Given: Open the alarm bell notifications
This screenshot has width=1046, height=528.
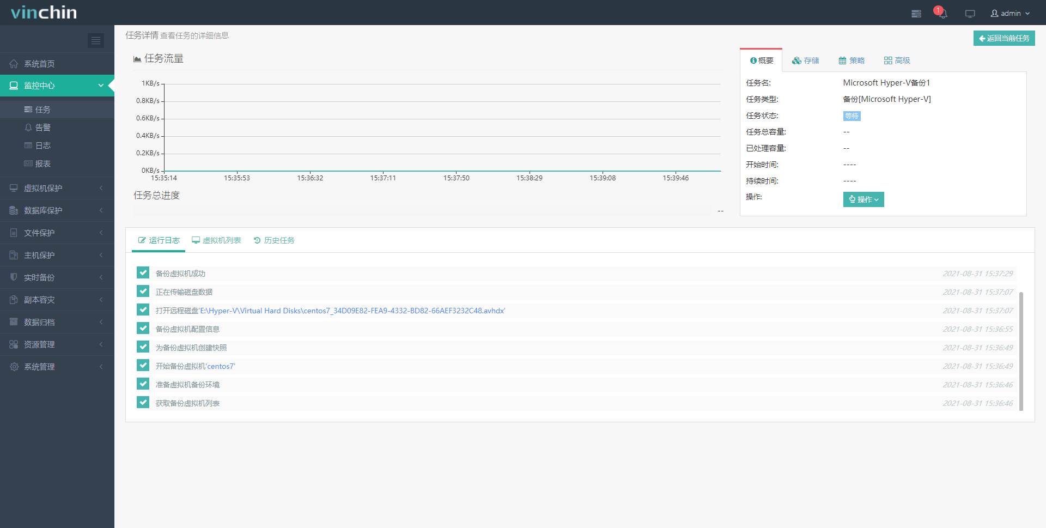Looking at the screenshot, I should point(943,14).
